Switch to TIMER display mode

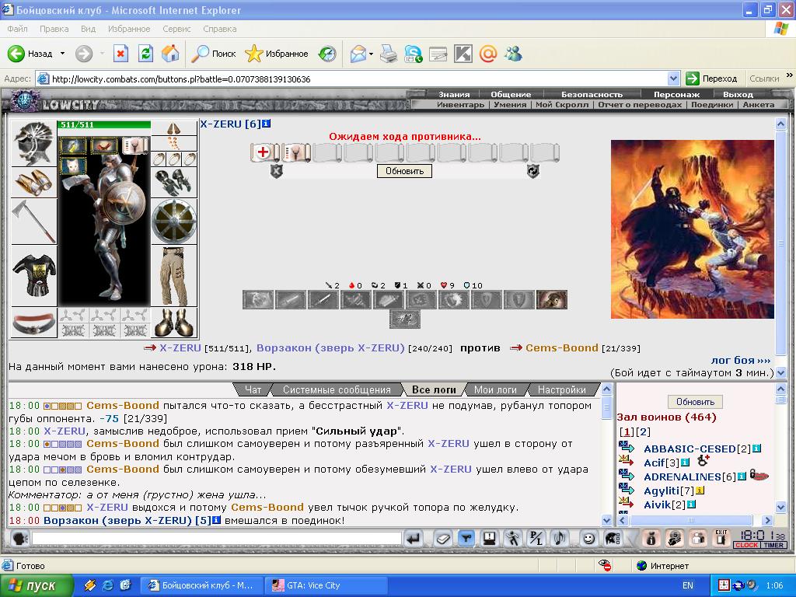[773, 545]
